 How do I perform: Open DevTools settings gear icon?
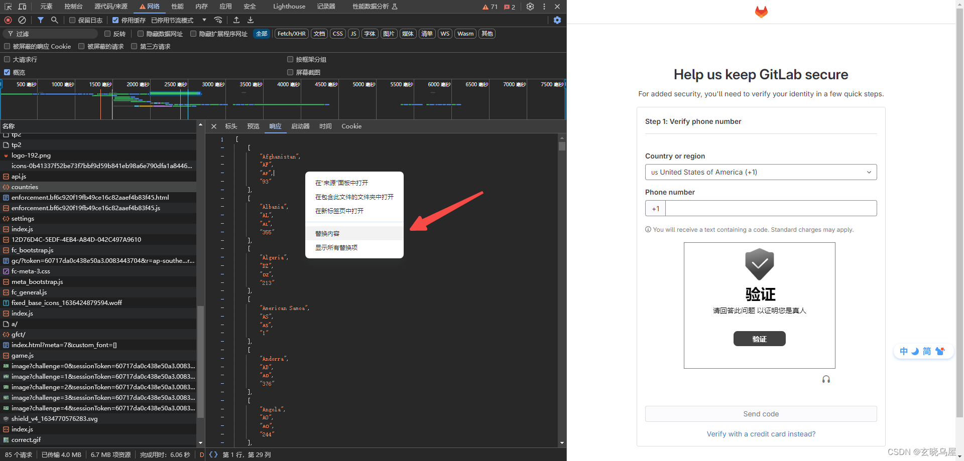point(530,7)
